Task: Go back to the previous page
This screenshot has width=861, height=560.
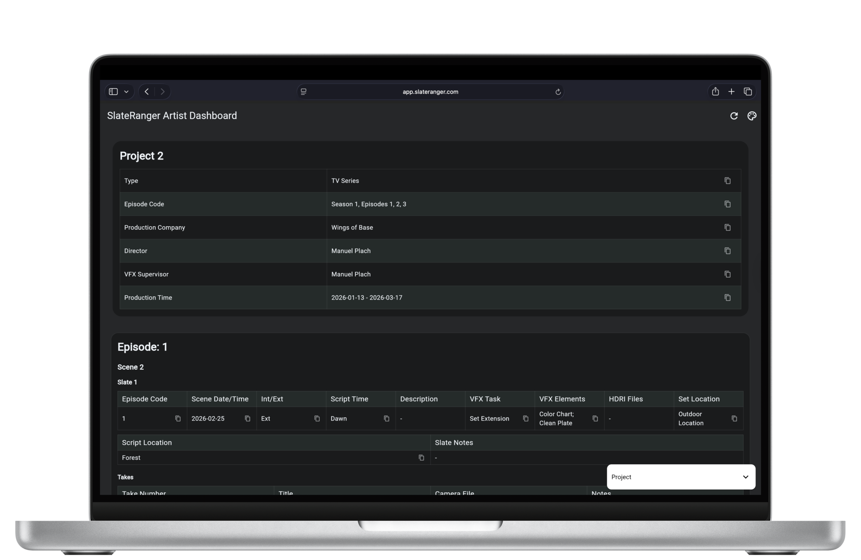Action: (147, 92)
